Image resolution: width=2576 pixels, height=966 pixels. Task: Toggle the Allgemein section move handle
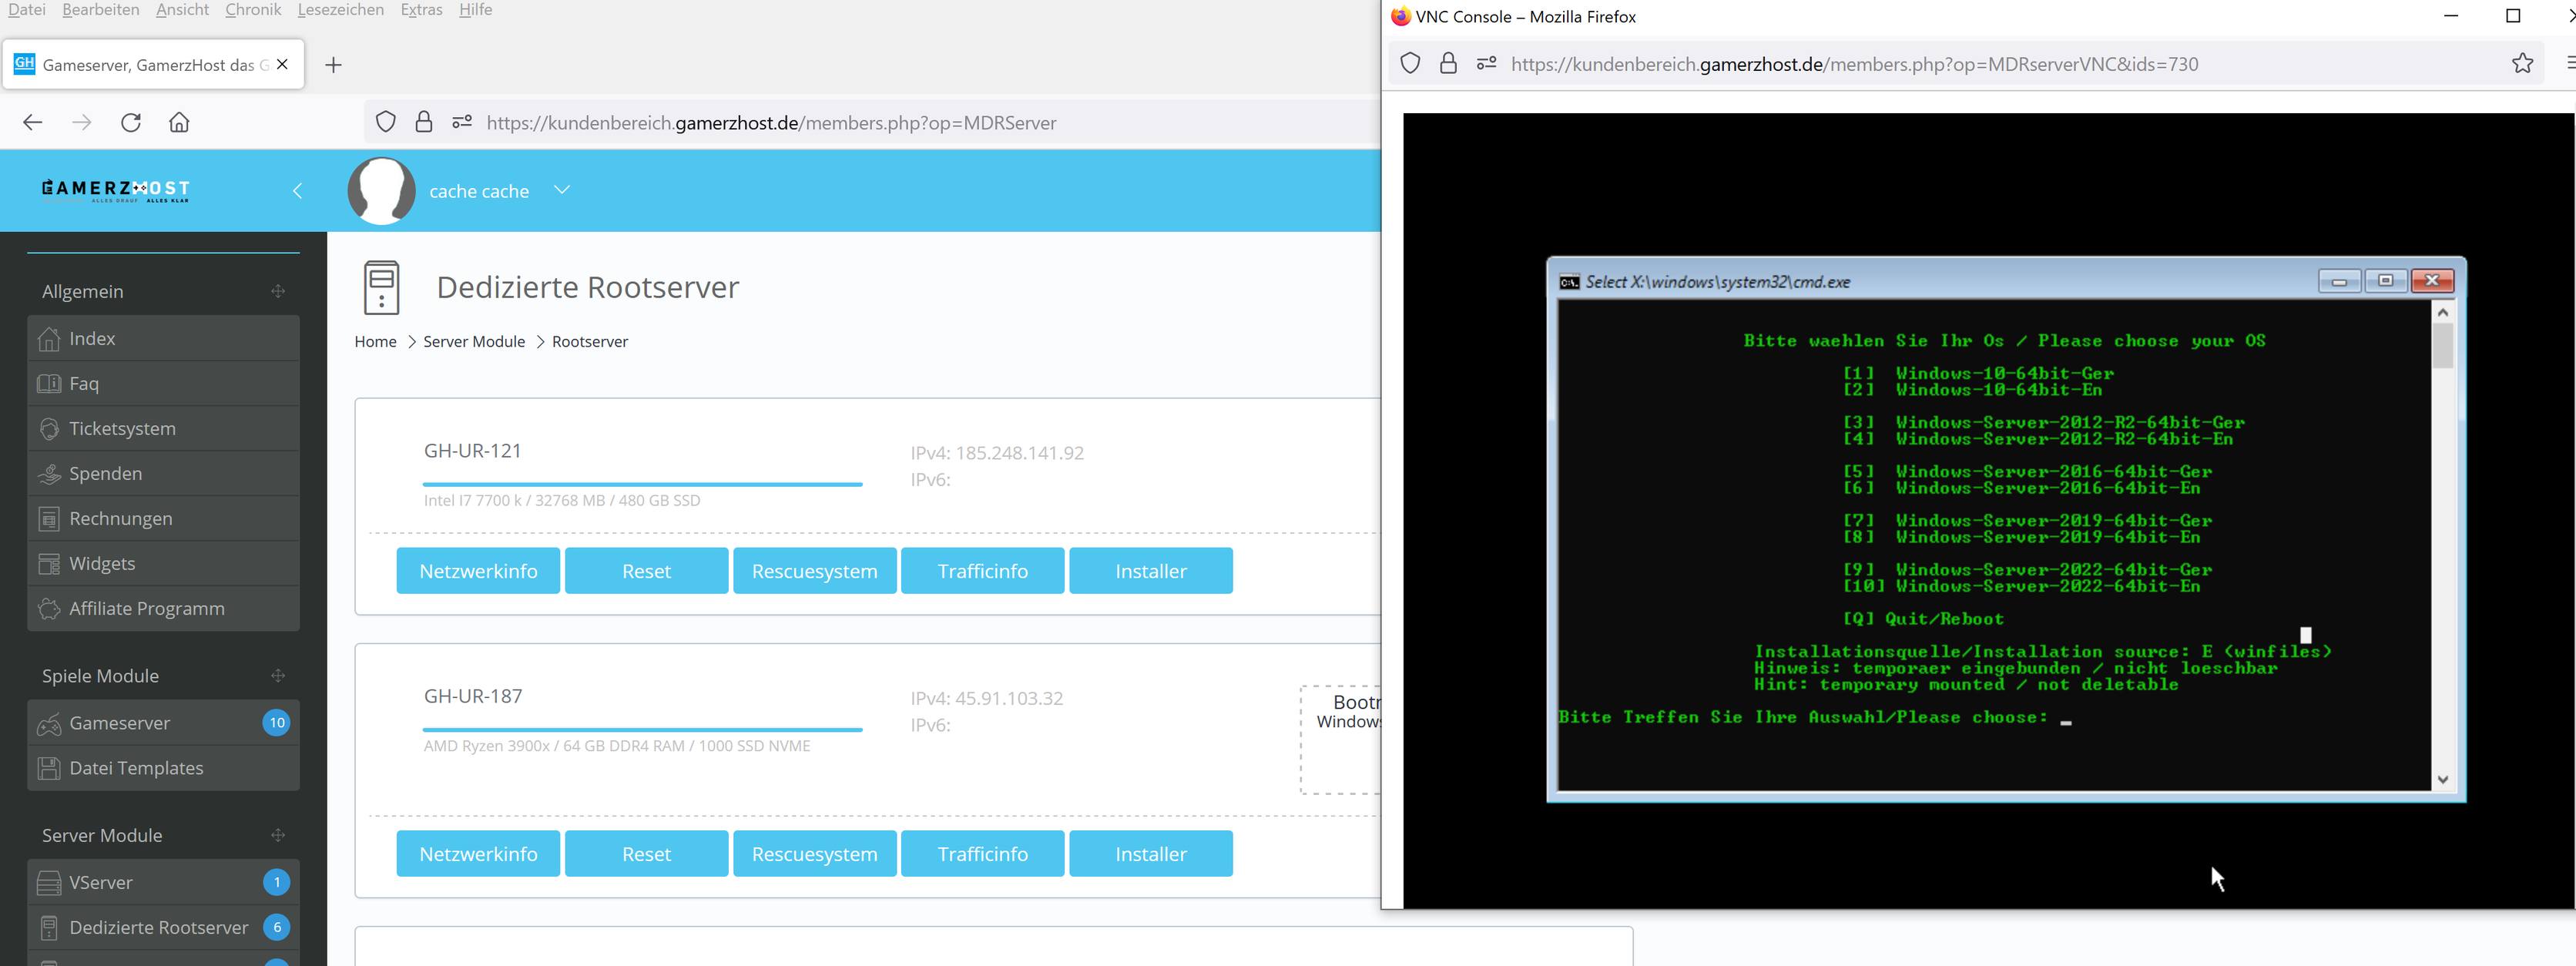pos(278,291)
